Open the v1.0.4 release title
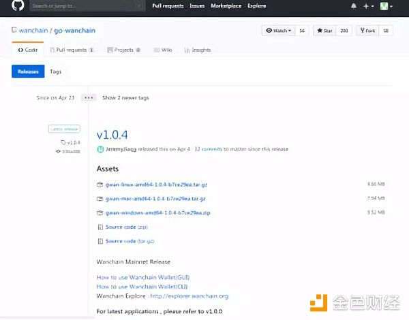Image resolution: width=409 pixels, height=320 pixels. coord(112,135)
